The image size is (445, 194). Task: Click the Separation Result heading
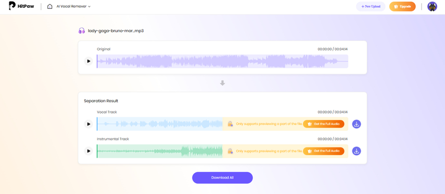click(101, 101)
